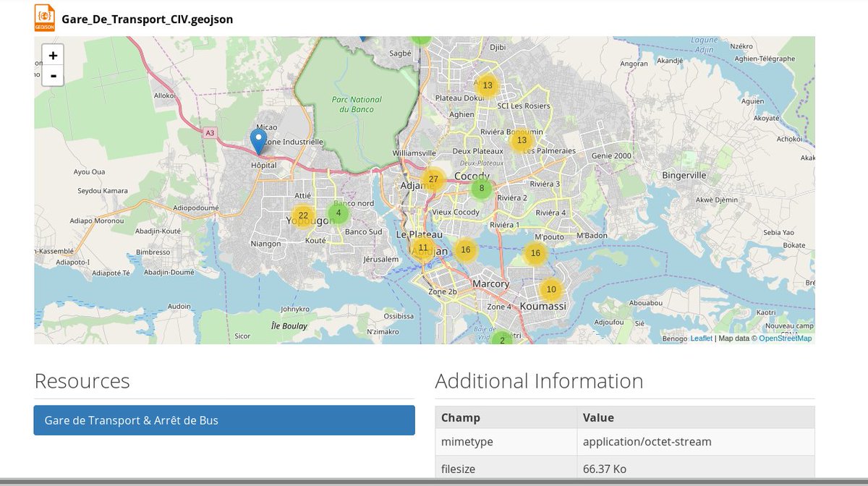The height and width of the screenshot is (486, 868).
Task: Open the cluster 13 near Riviéra Bonoumin
Action: [x=522, y=140]
